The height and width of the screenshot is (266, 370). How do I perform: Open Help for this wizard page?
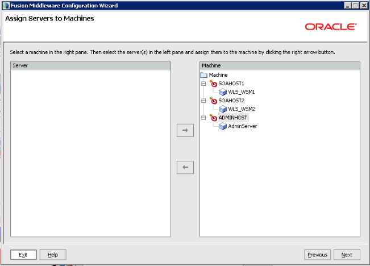coord(53,255)
